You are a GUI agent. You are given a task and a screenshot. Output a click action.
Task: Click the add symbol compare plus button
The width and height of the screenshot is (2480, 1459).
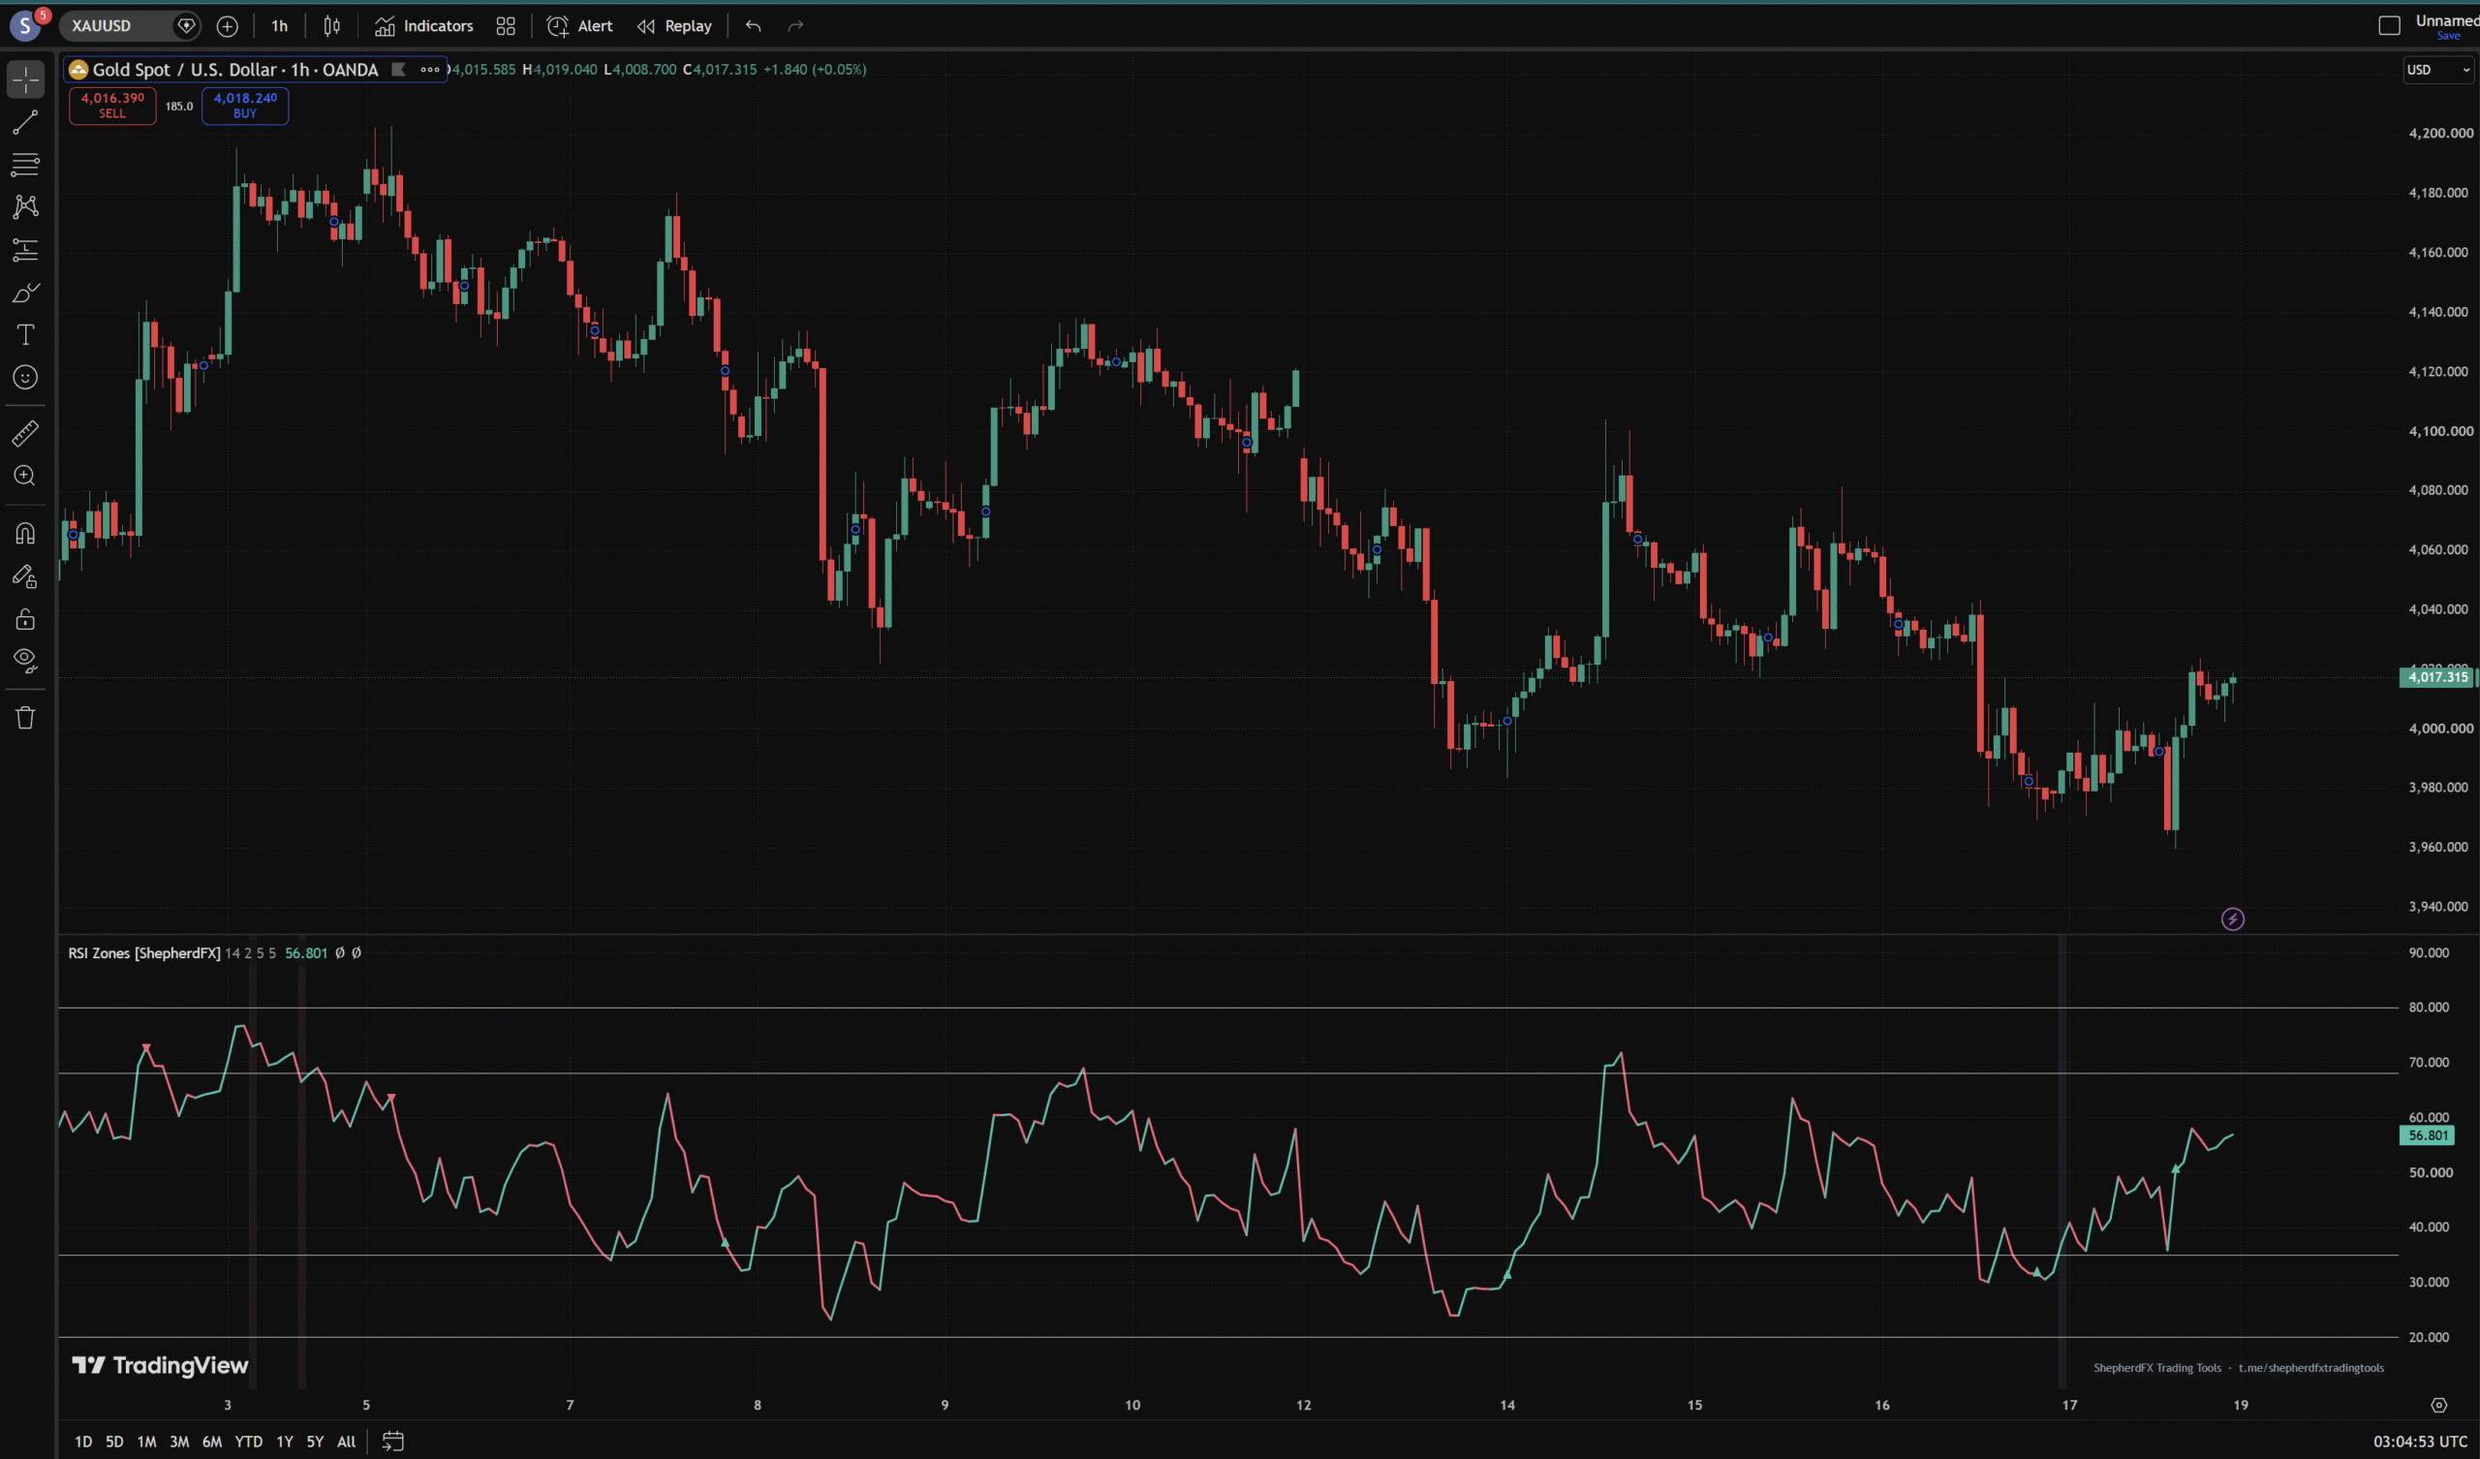pyautogui.click(x=228, y=26)
